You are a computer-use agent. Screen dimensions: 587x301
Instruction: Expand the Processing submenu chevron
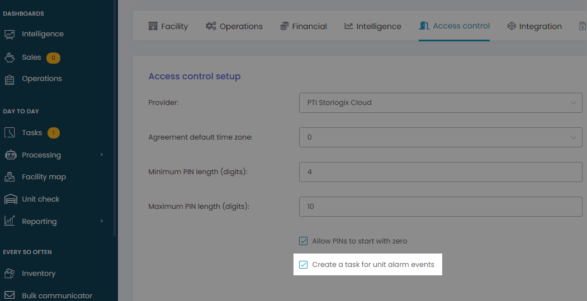pyautogui.click(x=101, y=155)
